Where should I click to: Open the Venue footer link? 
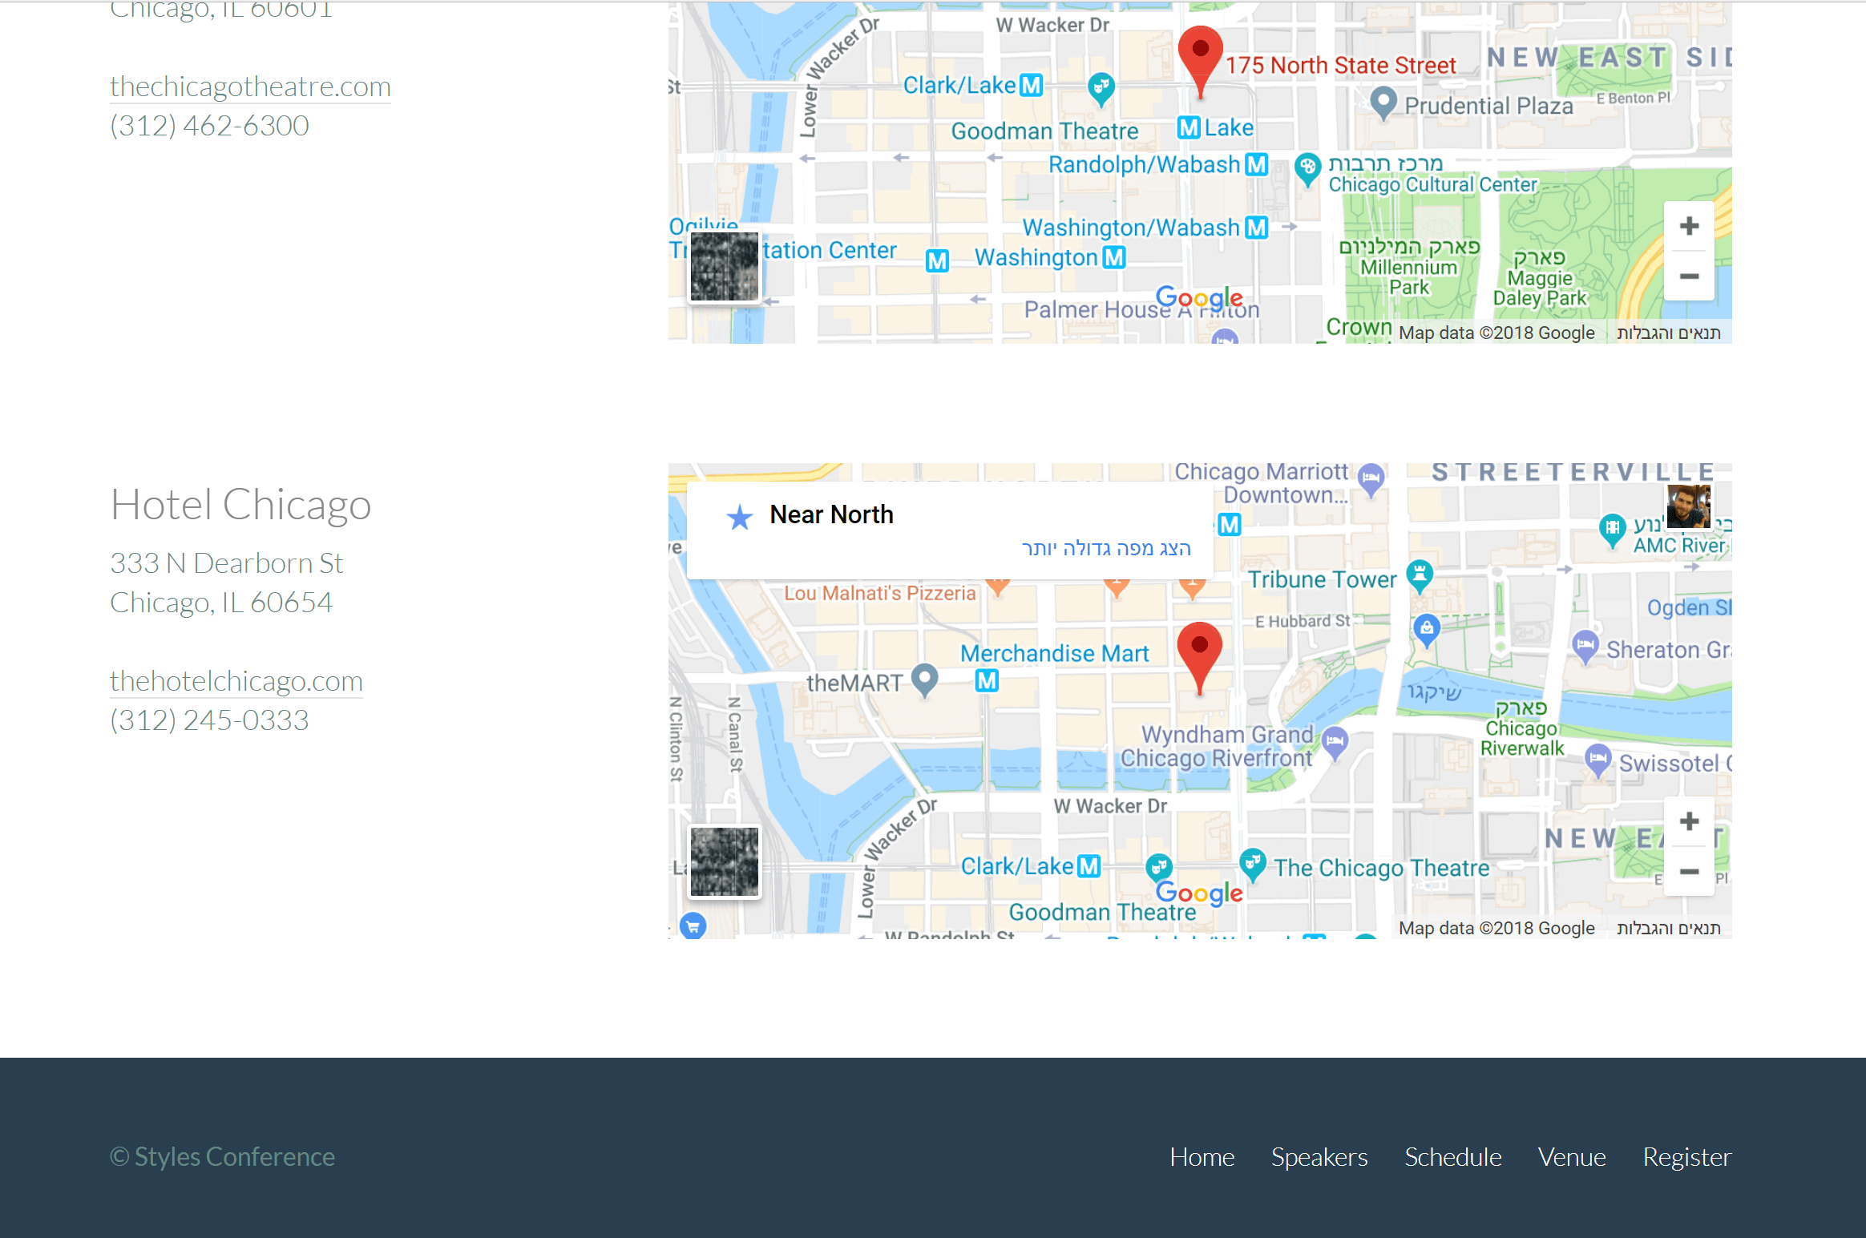[1572, 1157]
